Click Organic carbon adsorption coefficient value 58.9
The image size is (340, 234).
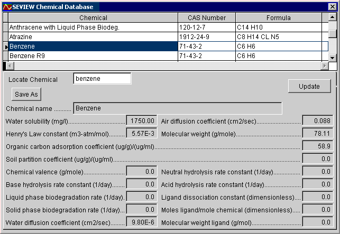318,146
